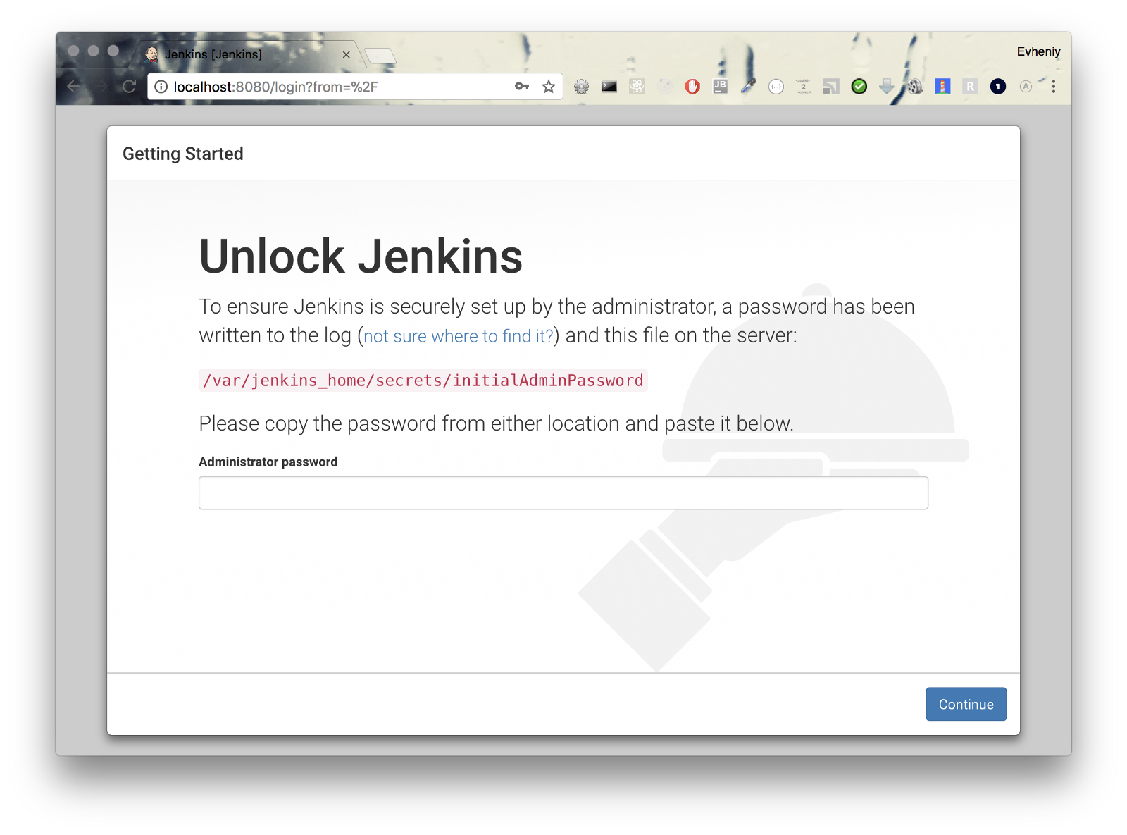Viewport: 1127px width, 835px height.
Task: Click the 'Unlock Jenkins' heading
Action: (x=361, y=256)
